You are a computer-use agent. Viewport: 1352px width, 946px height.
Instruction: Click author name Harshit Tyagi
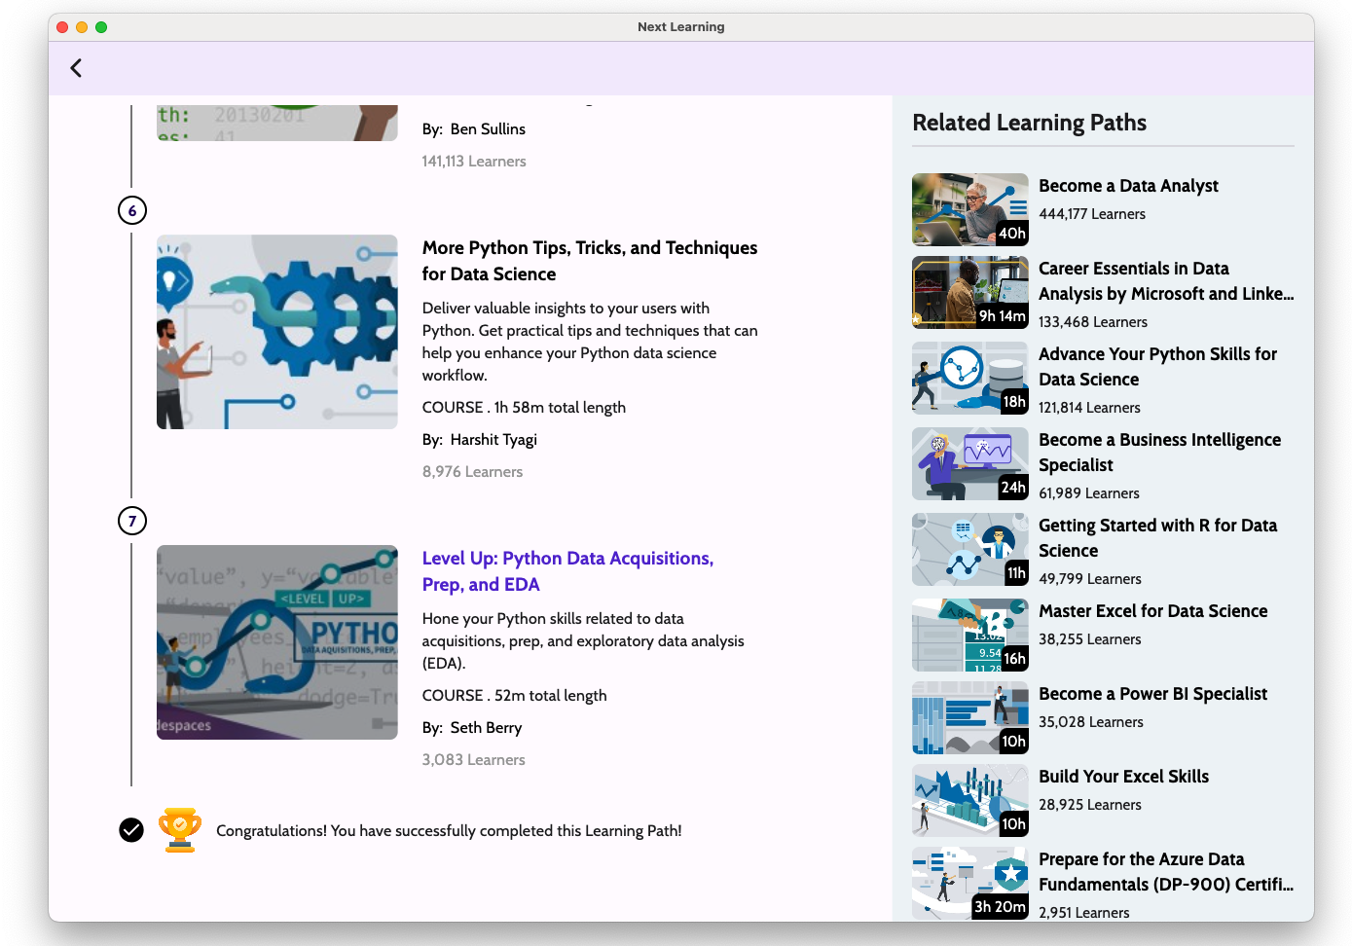point(493,440)
